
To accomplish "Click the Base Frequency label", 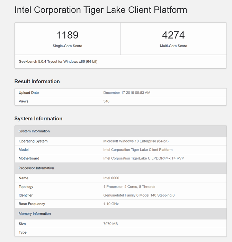I will click(32, 204).
